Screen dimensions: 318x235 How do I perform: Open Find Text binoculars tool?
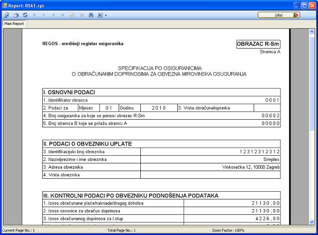pyautogui.click(x=90, y=15)
